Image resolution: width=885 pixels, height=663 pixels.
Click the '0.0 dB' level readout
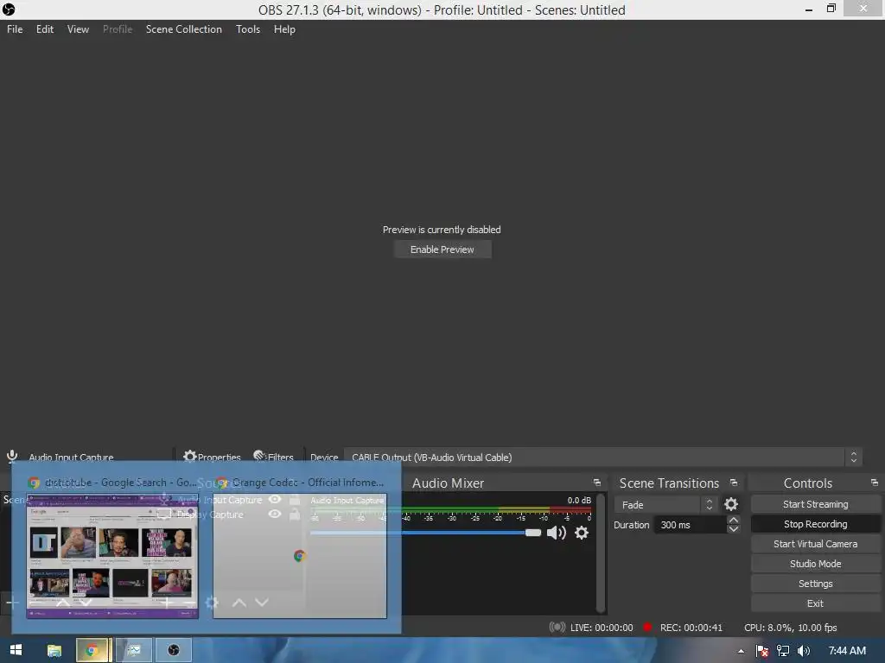[x=579, y=500]
